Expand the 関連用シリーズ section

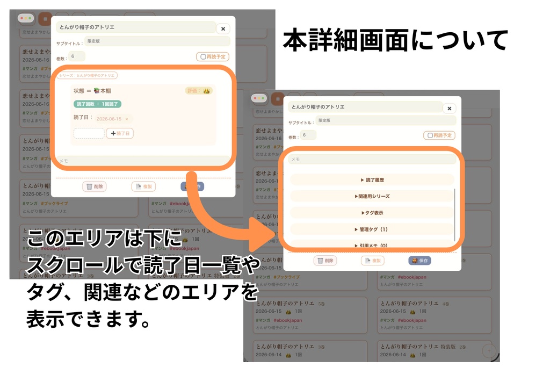pyautogui.click(x=372, y=197)
